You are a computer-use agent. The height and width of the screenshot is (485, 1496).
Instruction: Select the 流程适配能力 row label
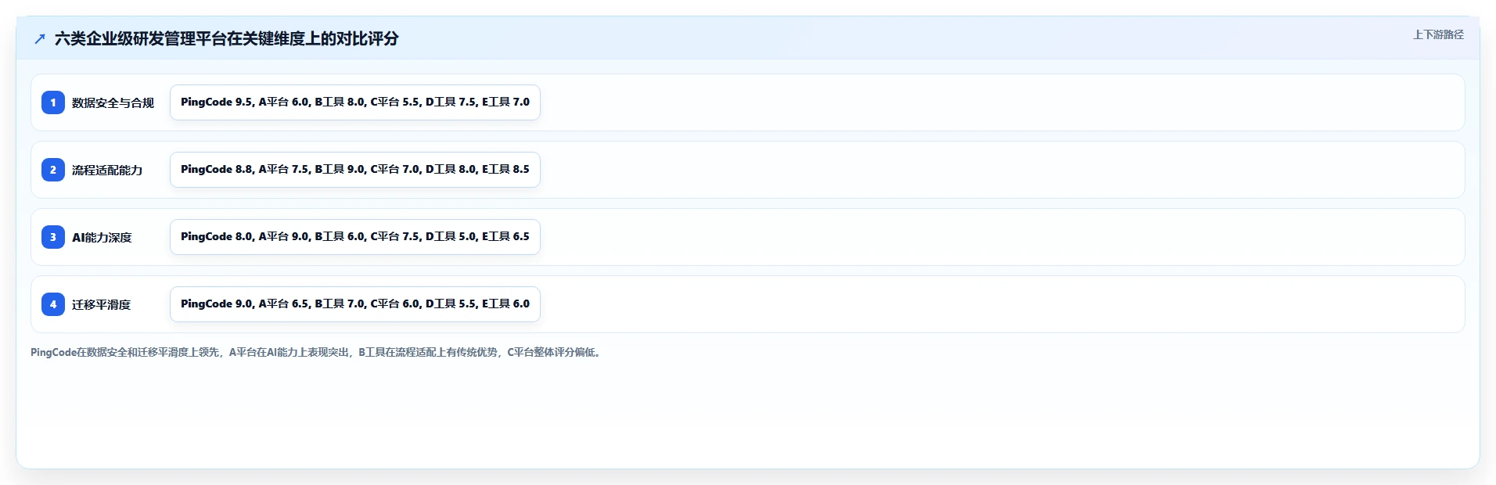[x=107, y=170]
